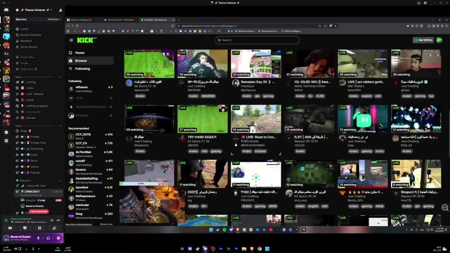Mute the microphone in user panel
The image size is (450, 253).
[x=38, y=238]
